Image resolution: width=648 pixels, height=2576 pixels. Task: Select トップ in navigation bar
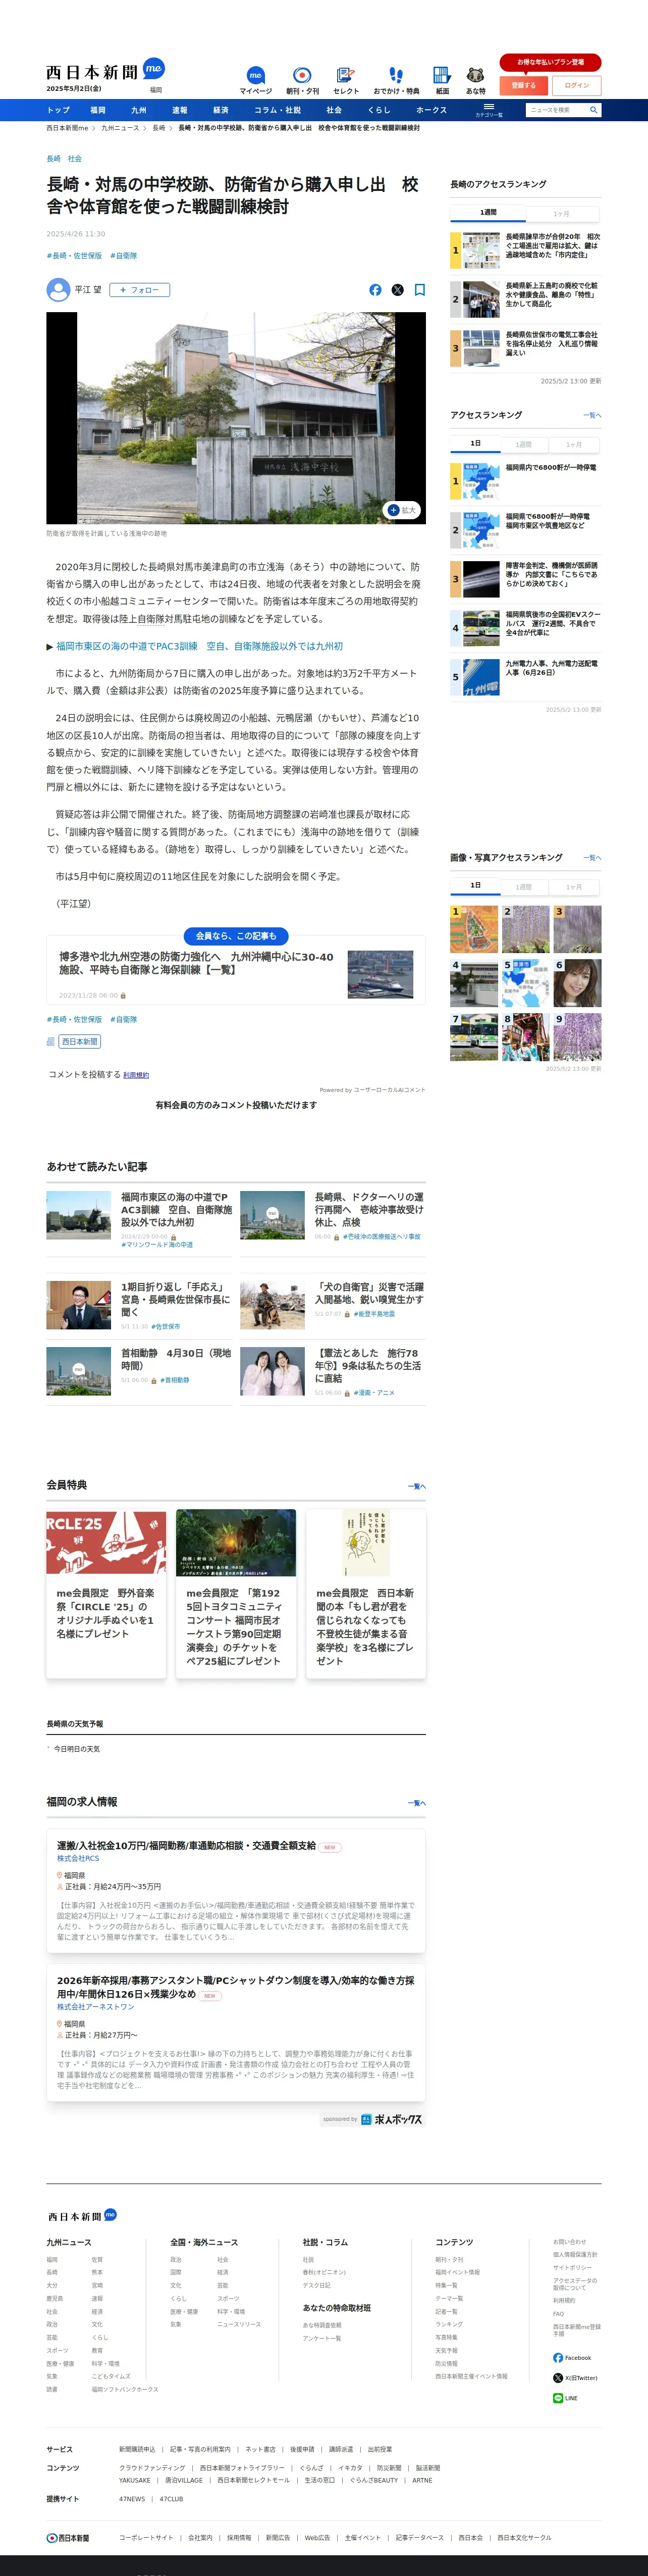[x=58, y=110]
